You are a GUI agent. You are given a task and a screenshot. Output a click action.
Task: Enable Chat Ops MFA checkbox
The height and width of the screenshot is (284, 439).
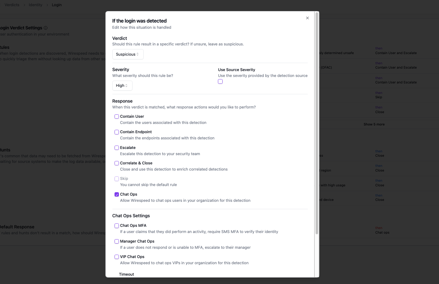click(x=117, y=226)
